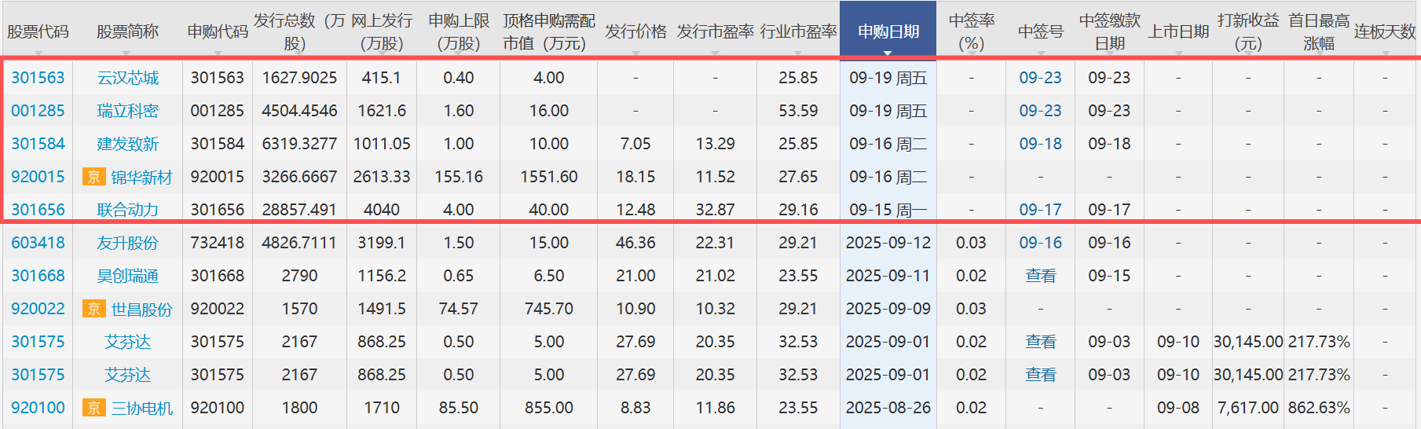The width and height of the screenshot is (1421, 429).
Task: Select 网上发行 cell 2613.33
Action: click(x=382, y=177)
